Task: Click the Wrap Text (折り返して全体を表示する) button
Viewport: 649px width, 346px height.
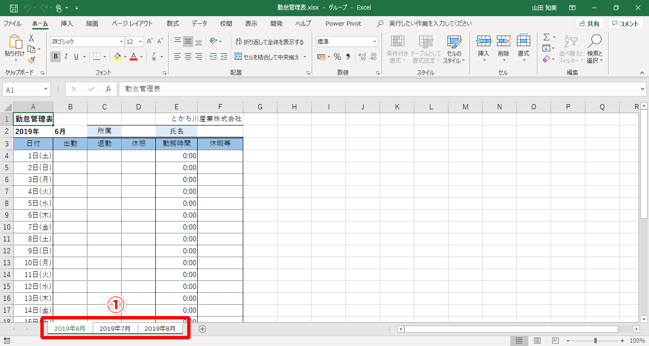Action: 269,42
